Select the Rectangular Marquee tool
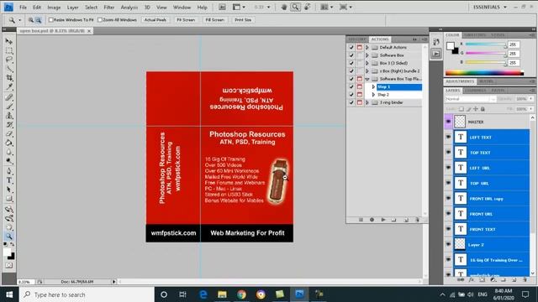Viewport: 538px width, 302px height. (9, 50)
